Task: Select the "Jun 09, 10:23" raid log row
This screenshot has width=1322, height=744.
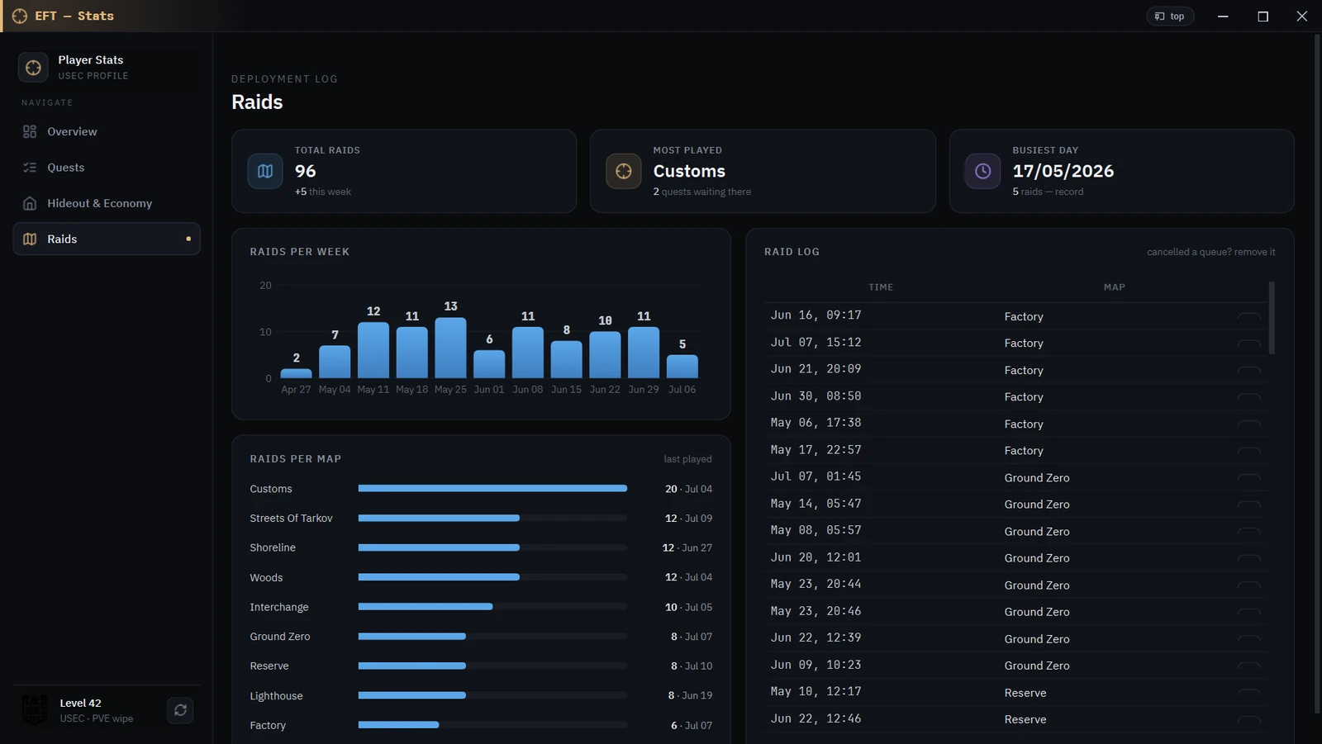Action: [1016, 665]
